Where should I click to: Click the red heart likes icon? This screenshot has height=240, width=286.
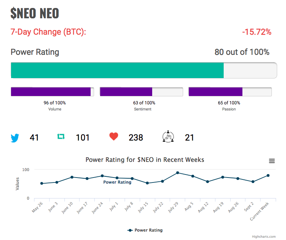coord(114,136)
